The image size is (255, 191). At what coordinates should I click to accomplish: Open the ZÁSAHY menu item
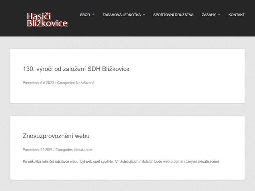pos(209,15)
